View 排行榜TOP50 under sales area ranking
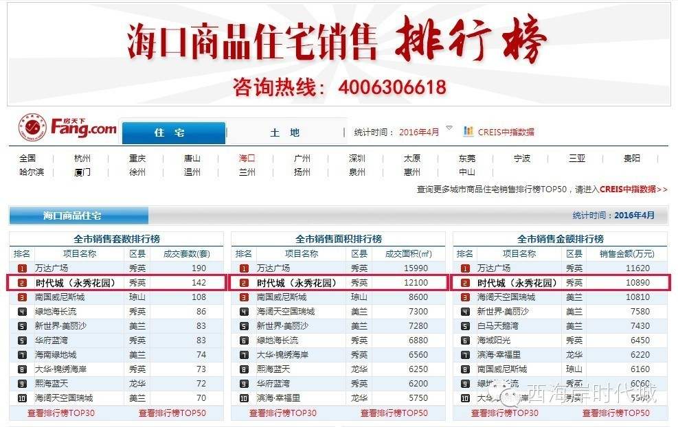 394,413
